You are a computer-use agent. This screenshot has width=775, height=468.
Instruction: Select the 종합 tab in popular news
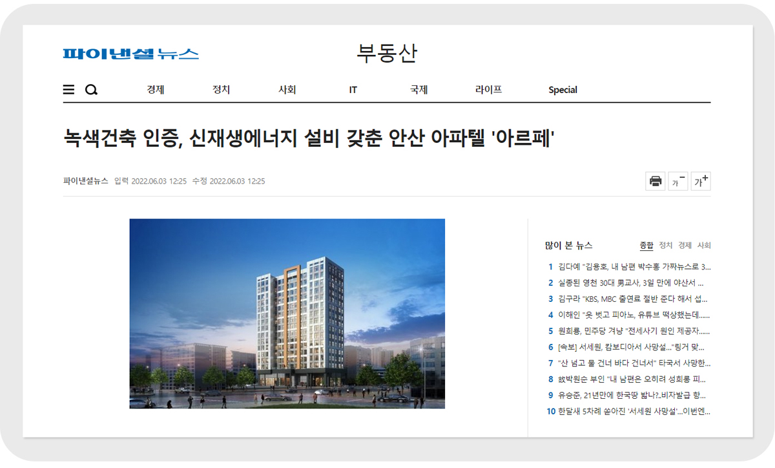pos(646,246)
